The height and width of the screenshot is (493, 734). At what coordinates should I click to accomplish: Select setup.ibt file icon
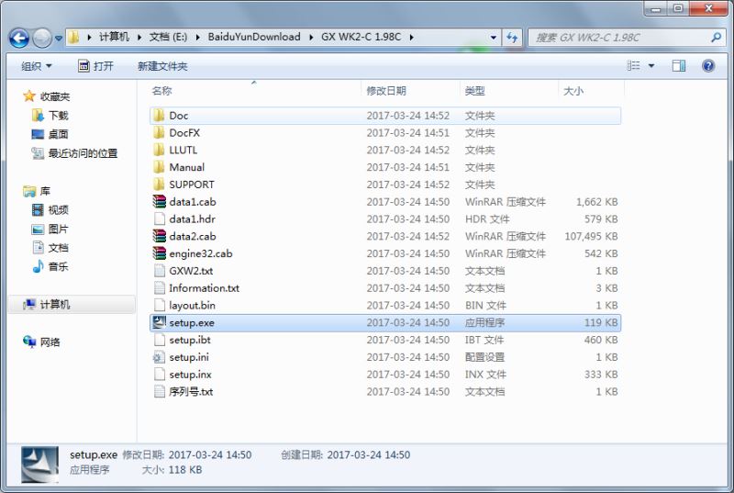click(159, 340)
